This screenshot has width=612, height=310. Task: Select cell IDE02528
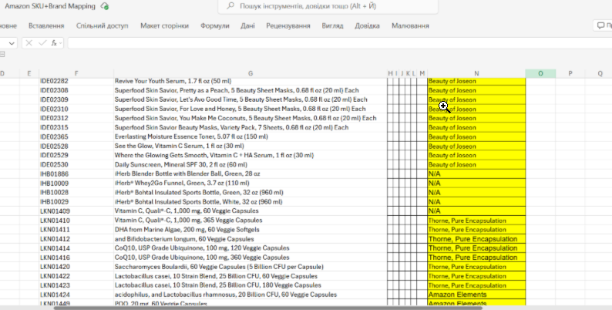76,146
